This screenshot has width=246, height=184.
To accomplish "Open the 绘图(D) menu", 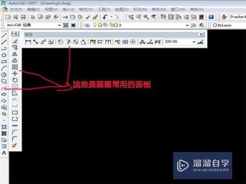I will (x=122, y=9).
